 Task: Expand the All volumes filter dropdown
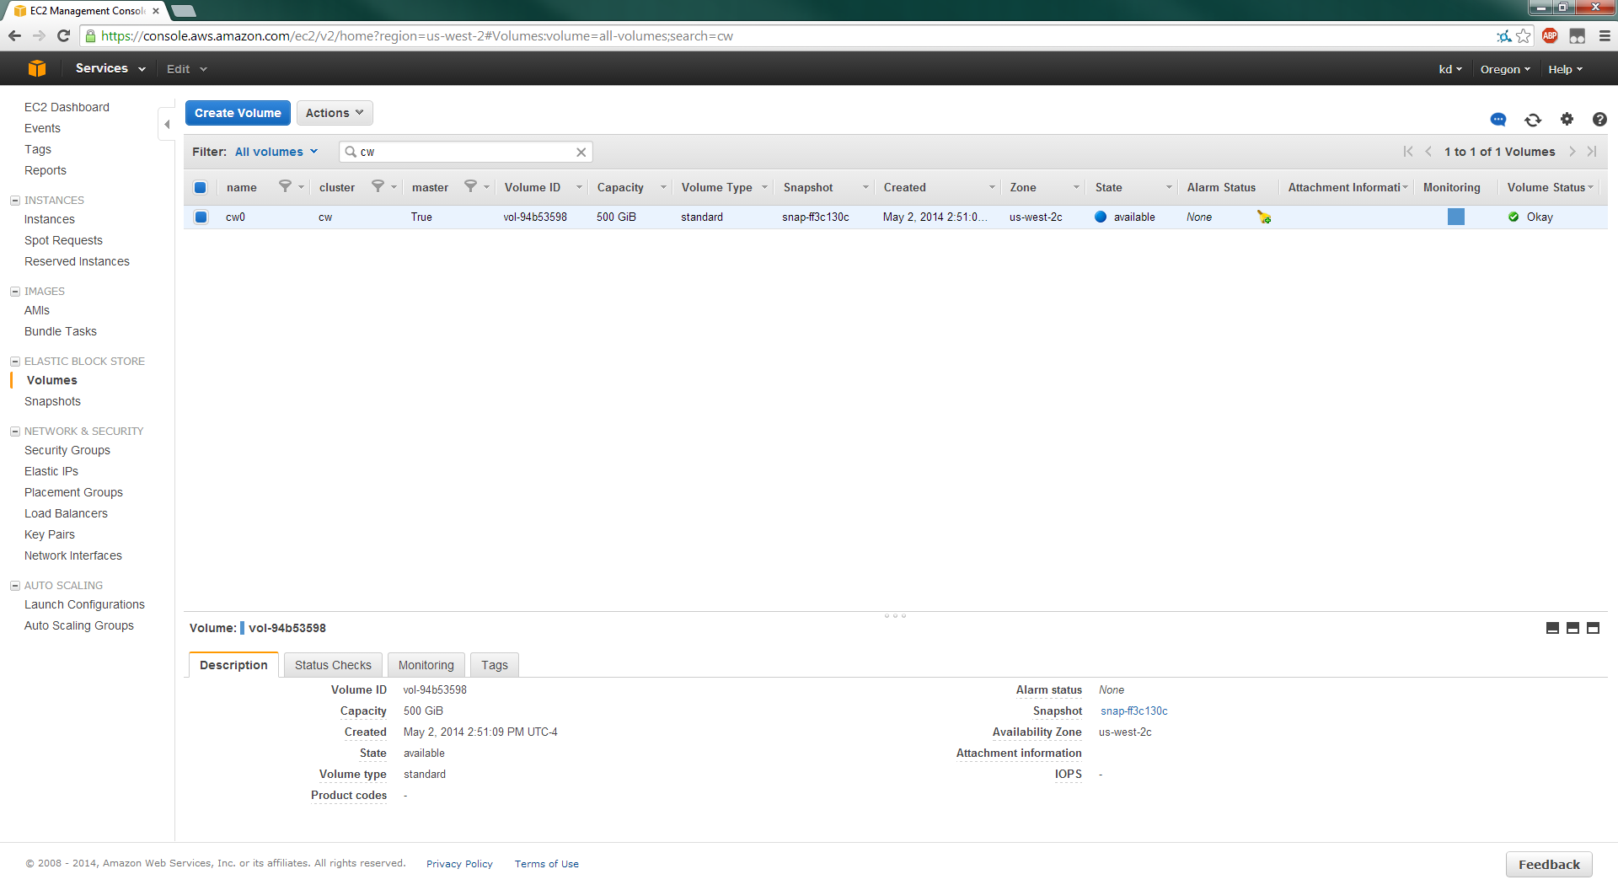click(276, 153)
